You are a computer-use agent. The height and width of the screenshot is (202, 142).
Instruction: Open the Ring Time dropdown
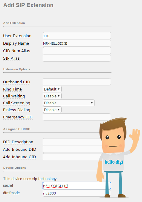pos(52,89)
